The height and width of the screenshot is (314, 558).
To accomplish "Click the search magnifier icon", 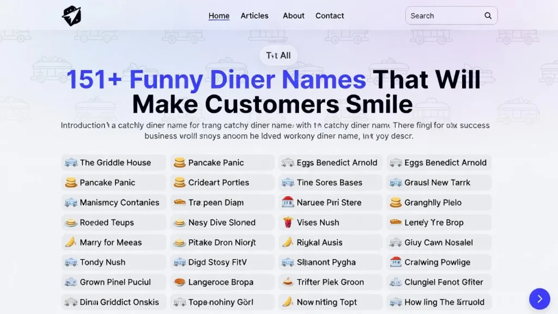I will tap(488, 15).
